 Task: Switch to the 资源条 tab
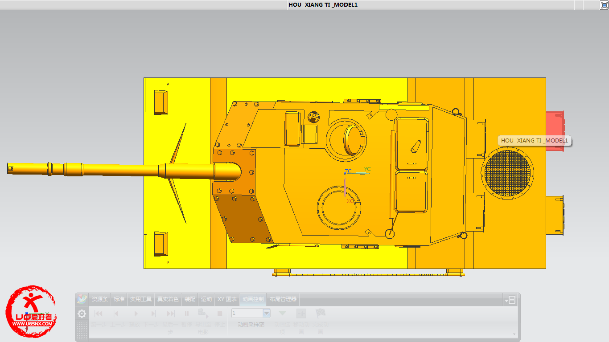coord(99,299)
